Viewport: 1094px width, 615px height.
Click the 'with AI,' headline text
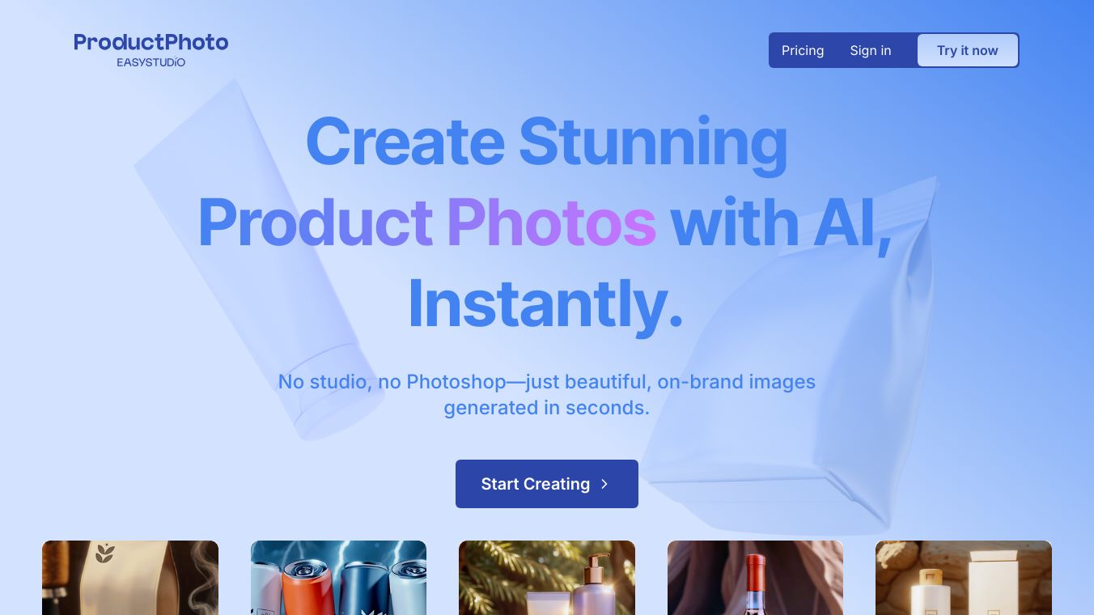click(782, 222)
